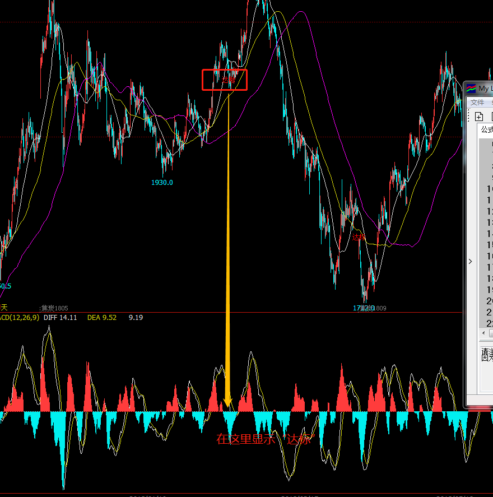The height and width of the screenshot is (497, 493).
Task: Click the 焦炭1805 contract label
Action: (54, 308)
